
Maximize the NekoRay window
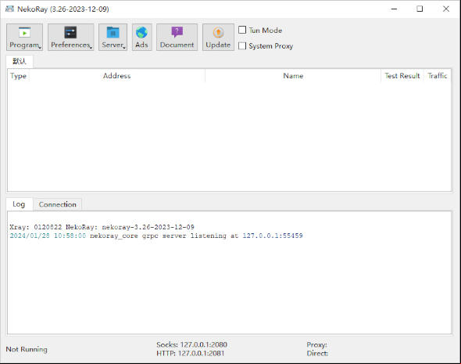pyautogui.click(x=420, y=9)
